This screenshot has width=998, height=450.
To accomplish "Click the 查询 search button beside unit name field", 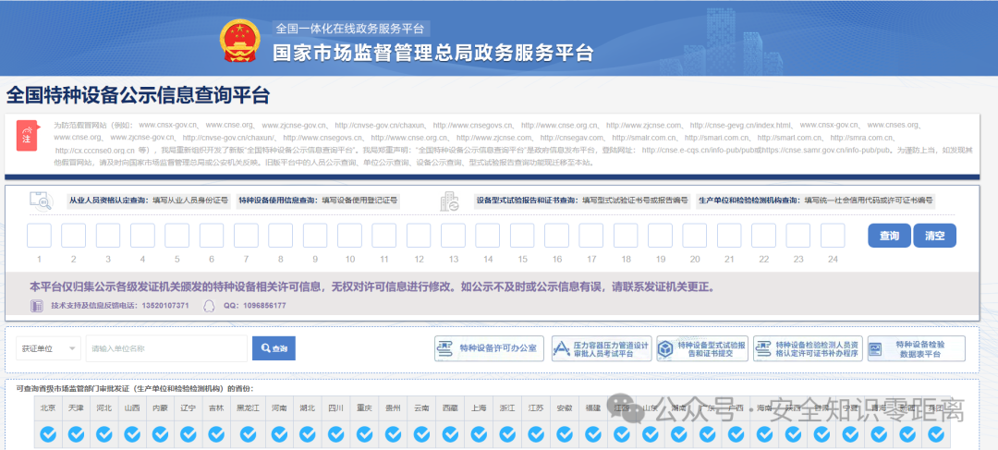I will click(x=274, y=348).
